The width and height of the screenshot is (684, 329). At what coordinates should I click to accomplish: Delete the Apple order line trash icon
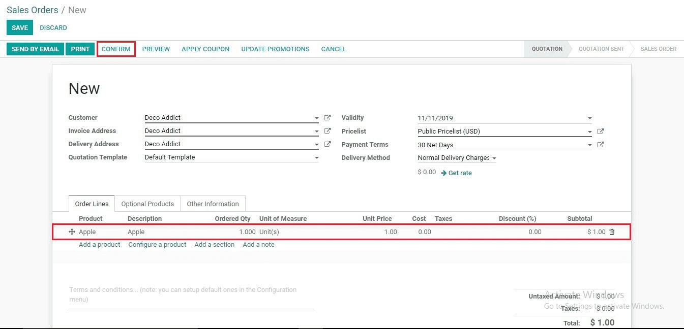[x=612, y=232]
